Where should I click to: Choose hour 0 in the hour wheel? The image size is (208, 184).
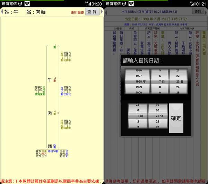pyautogui.click(x=138, y=110)
